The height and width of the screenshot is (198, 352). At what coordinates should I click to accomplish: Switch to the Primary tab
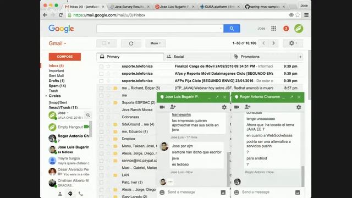[x=130, y=57]
